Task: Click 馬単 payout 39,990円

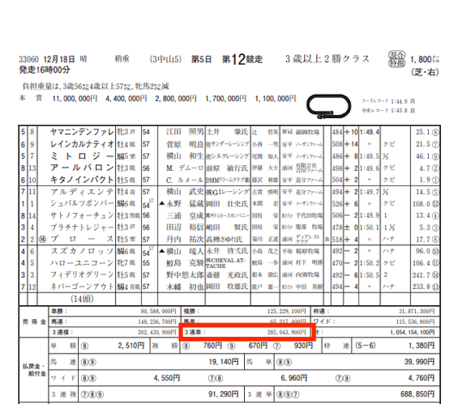Action: pos(419,362)
